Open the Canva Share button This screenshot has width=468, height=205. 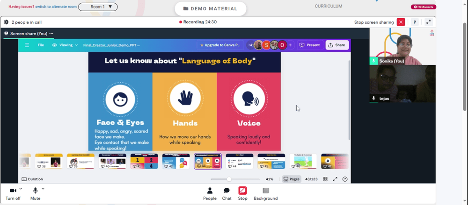[x=336, y=45]
